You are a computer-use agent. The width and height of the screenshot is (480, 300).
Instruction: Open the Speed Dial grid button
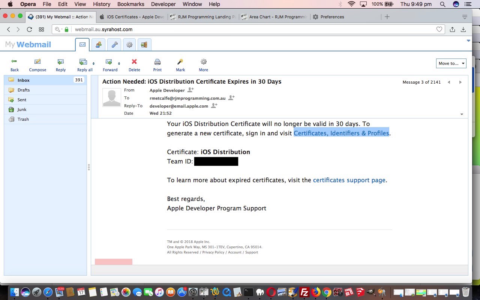42,29
